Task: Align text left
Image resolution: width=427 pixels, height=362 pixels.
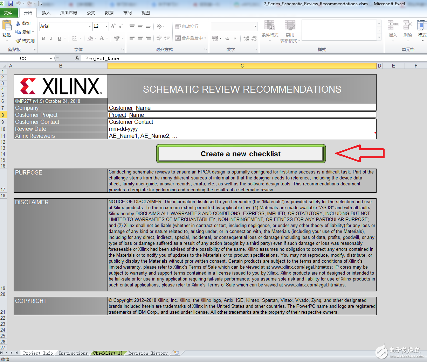Action: tap(132, 38)
